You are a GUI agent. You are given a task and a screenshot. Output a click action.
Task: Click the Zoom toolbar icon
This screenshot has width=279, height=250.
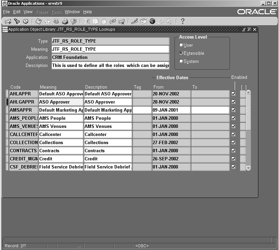tap(143, 21)
